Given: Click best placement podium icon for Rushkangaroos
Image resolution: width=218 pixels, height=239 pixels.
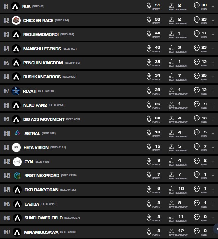Looking at the screenshot, I should [x=172, y=77].
